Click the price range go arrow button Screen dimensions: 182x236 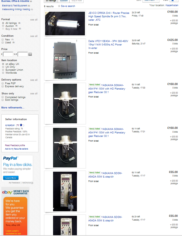[30, 54]
